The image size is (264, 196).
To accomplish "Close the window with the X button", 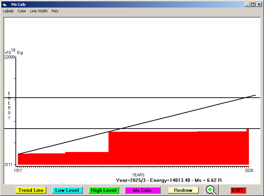I will click(x=259, y=4).
